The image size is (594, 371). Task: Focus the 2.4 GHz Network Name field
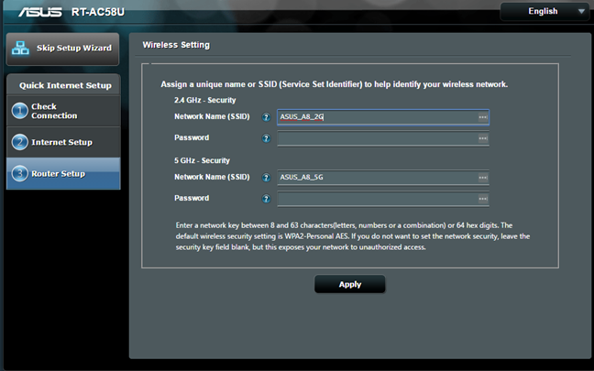pos(383,117)
